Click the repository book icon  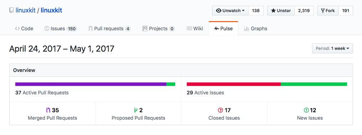11,10
